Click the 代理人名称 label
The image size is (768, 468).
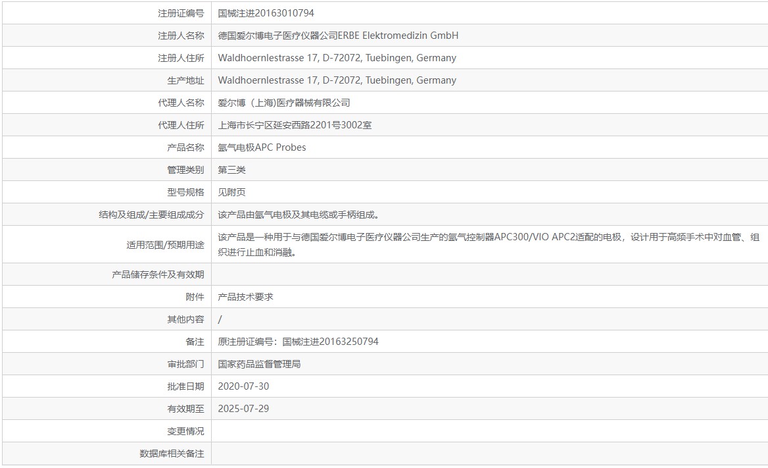(x=181, y=103)
